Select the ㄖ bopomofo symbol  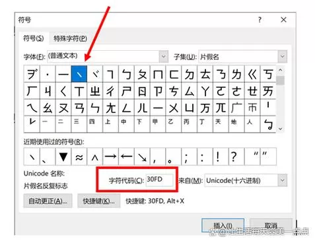click(x=142, y=90)
